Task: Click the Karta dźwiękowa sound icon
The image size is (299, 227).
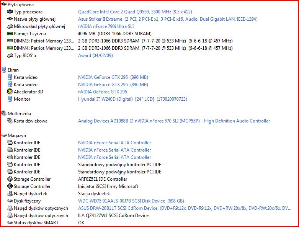Action: [10, 121]
